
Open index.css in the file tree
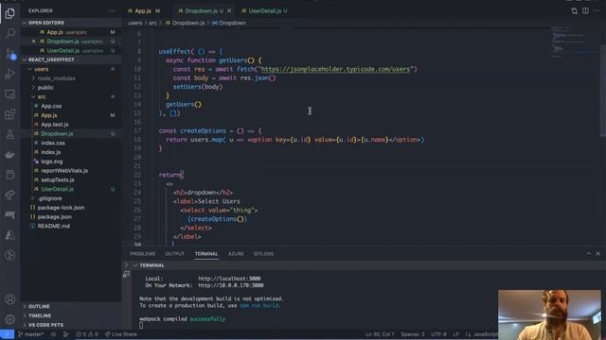71,143
